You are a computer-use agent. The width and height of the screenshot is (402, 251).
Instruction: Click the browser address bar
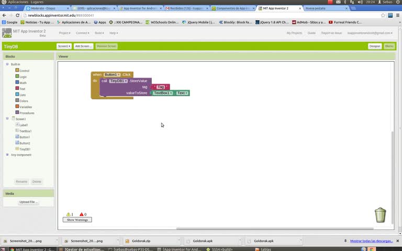200,15
